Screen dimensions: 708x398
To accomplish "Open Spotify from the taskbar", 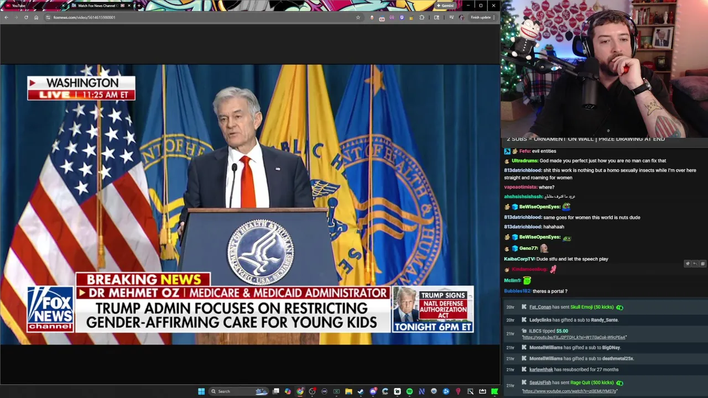I will point(409,391).
